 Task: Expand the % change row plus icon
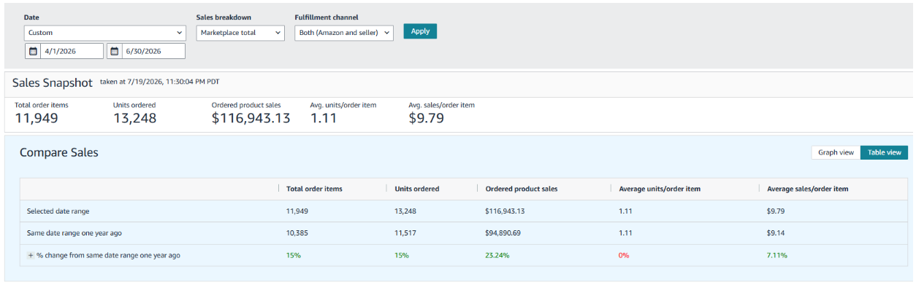coord(31,255)
